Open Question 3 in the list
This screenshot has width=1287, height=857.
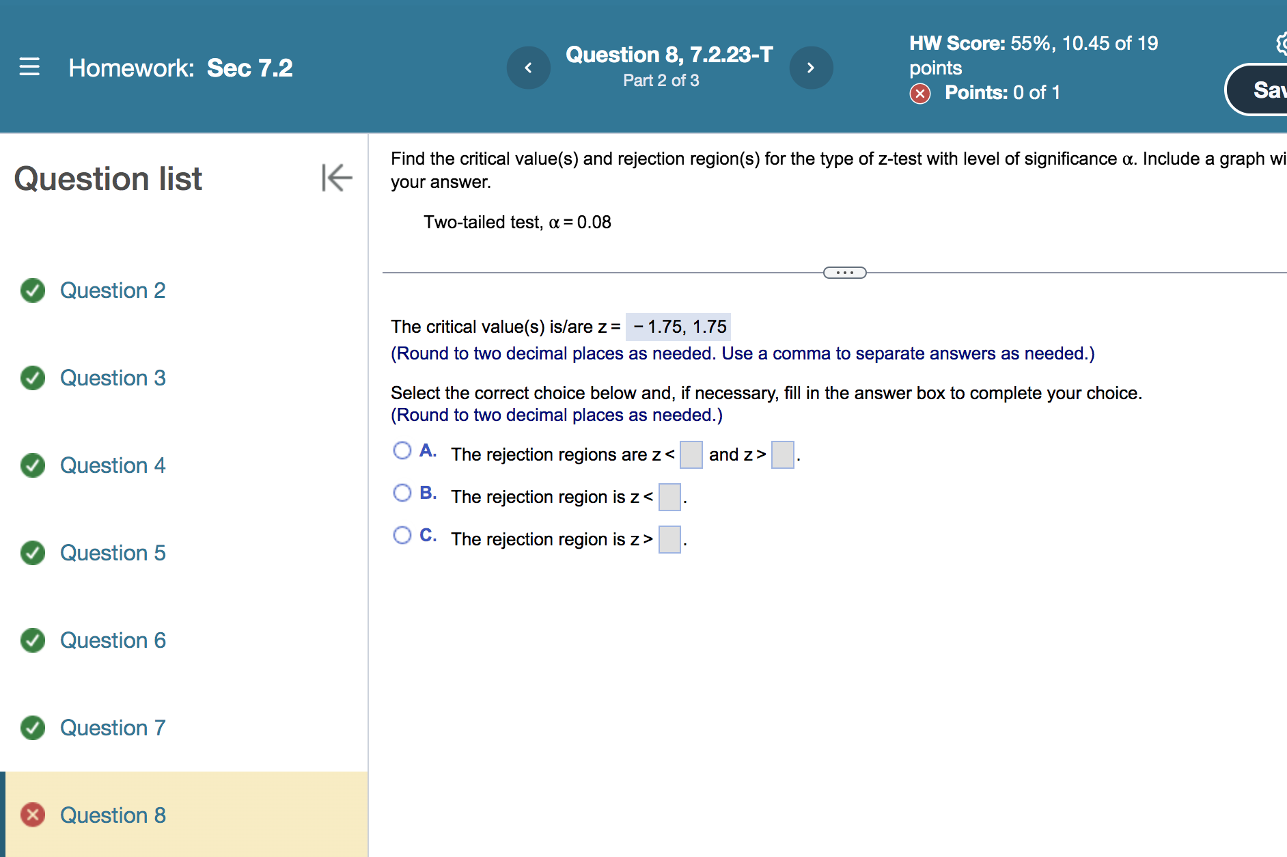[x=113, y=378]
